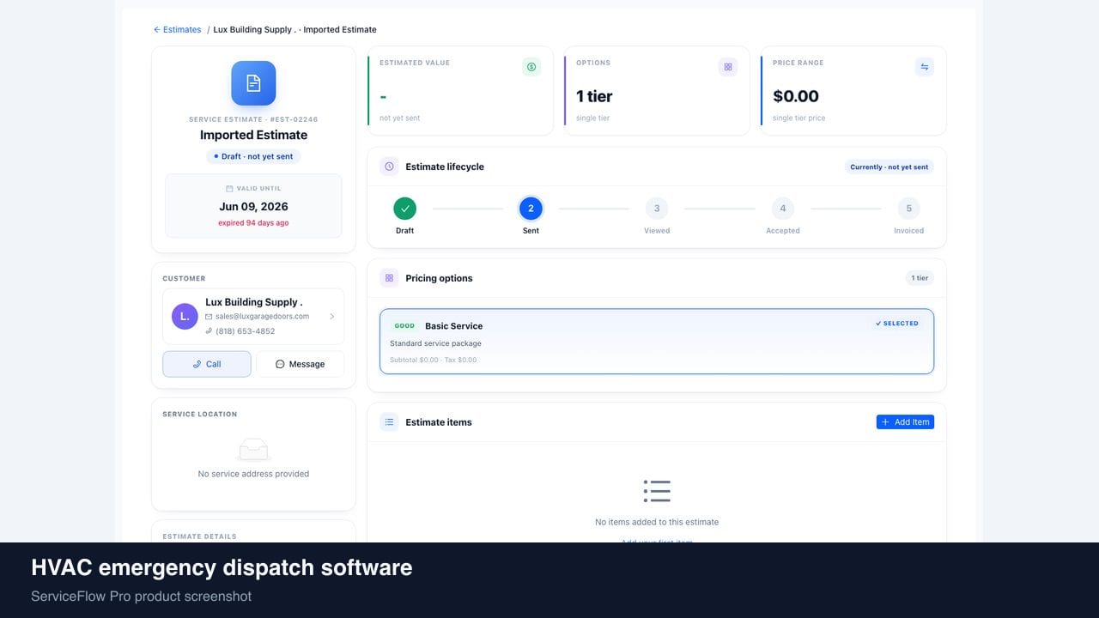Select lifecycle step 2 Sent
This screenshot has height=618, width=1099.
[x=531, y=209]
